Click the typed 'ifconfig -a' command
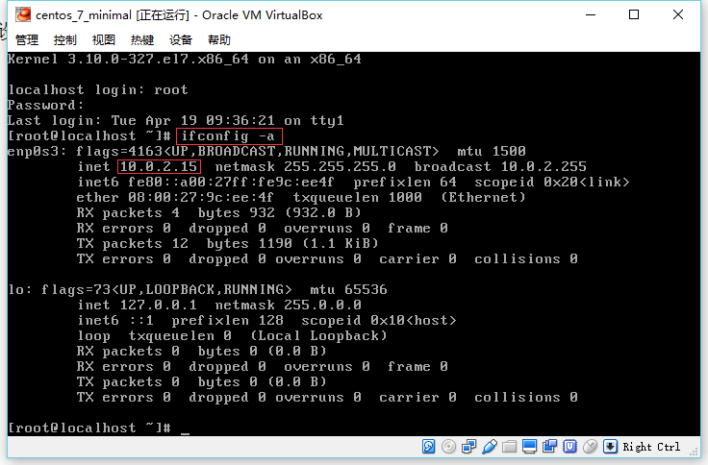 (228, 135)
